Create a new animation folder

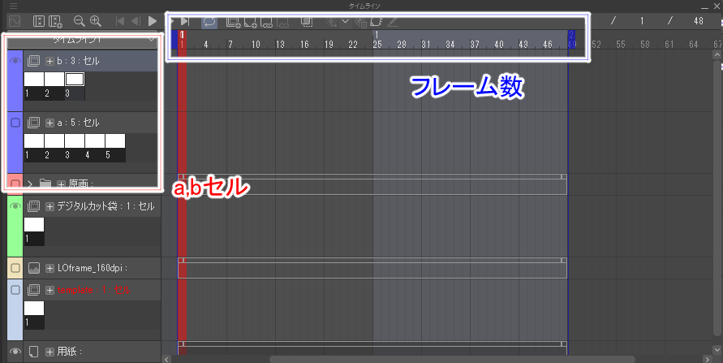[234, 22]
